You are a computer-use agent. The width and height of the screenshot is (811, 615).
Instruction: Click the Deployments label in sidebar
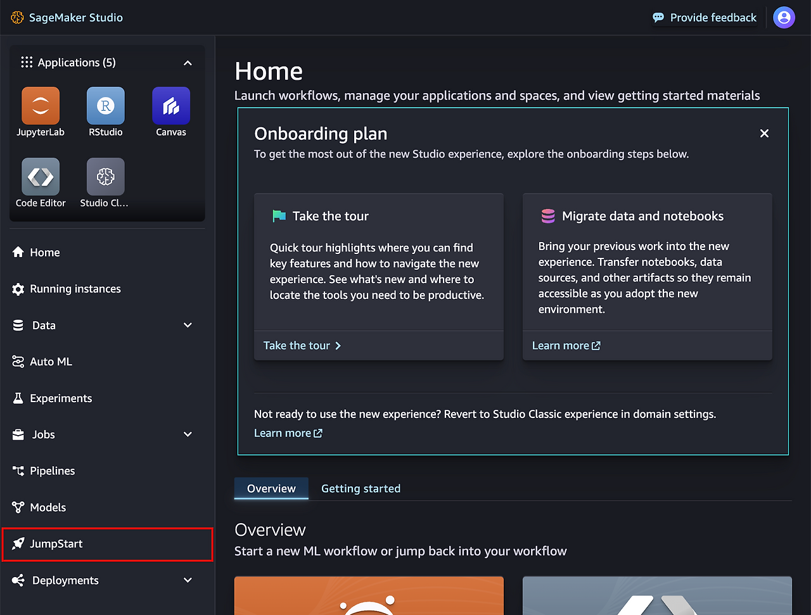tap(65, 580)
